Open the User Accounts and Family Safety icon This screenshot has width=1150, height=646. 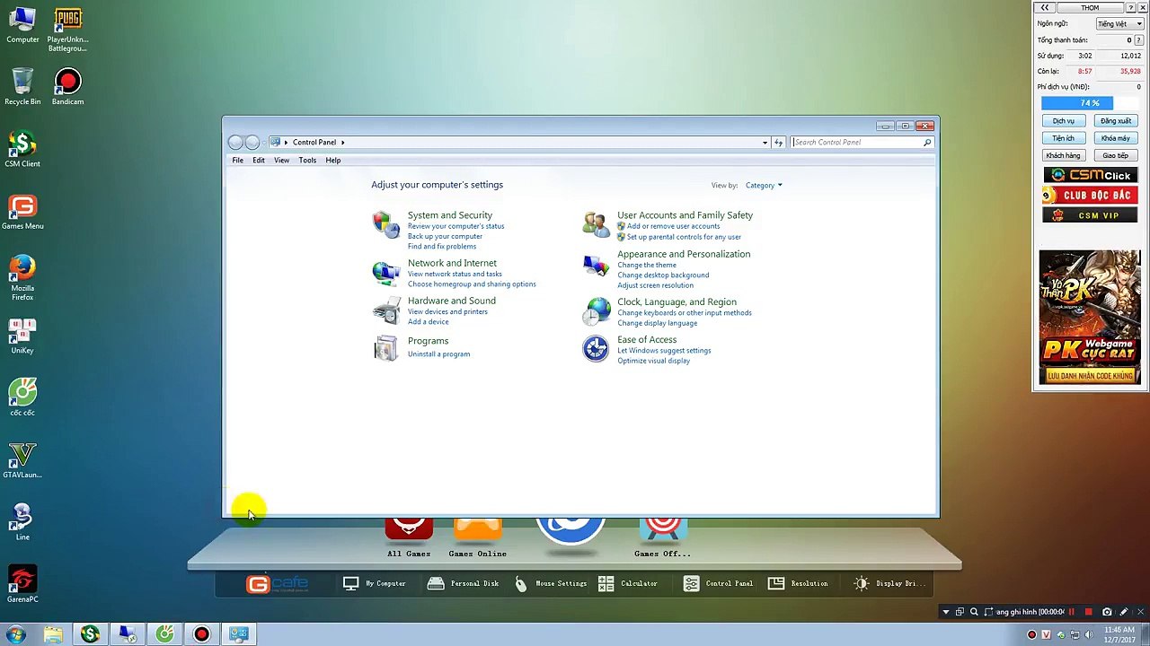click(596, 224)
